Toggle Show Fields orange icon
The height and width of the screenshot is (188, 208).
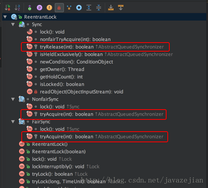coord(49,7)
